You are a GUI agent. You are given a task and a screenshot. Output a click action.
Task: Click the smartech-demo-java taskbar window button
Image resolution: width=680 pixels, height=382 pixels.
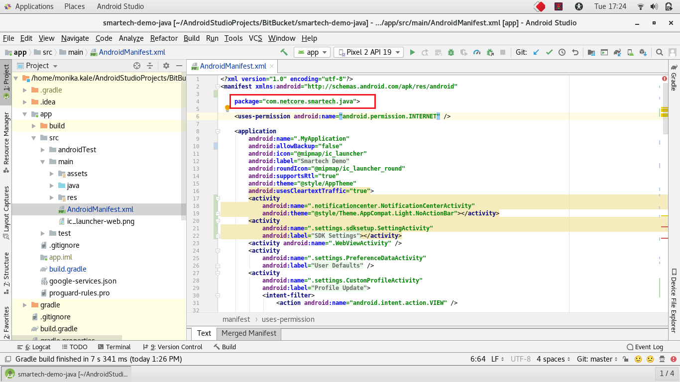(67, 374)
